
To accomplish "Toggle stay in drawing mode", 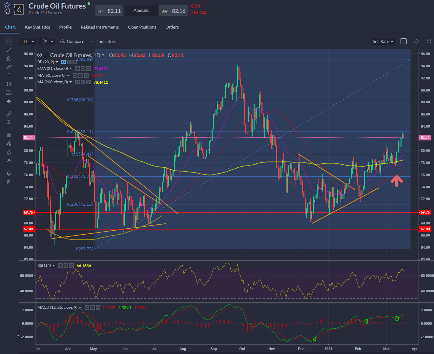I will coord(9,143).
